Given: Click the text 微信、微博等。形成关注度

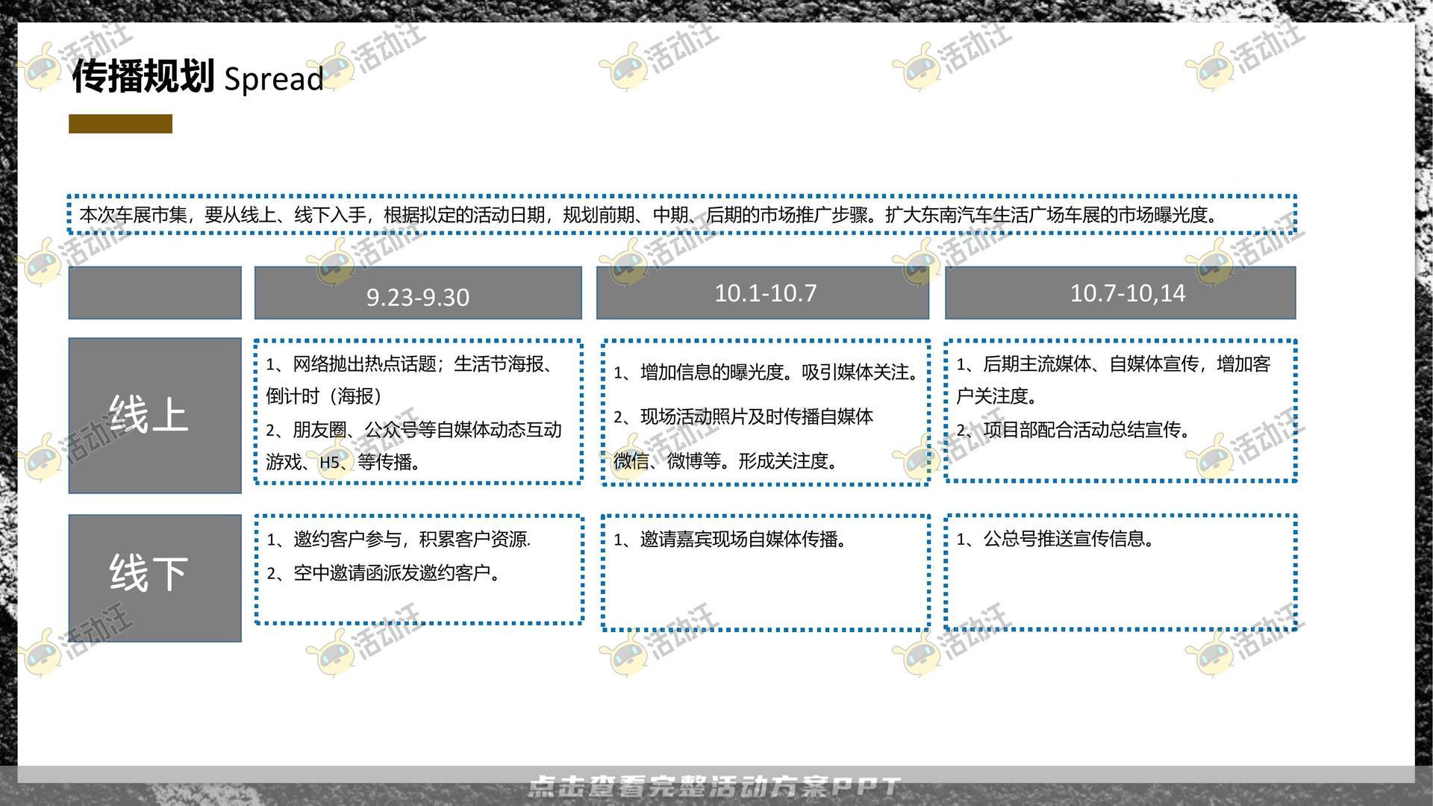Looking at the screenshot, I should [725, 461].
